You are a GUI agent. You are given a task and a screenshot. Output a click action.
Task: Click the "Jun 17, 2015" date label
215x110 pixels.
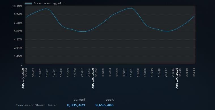[x=23, y=78]
